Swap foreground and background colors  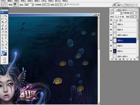6,51
